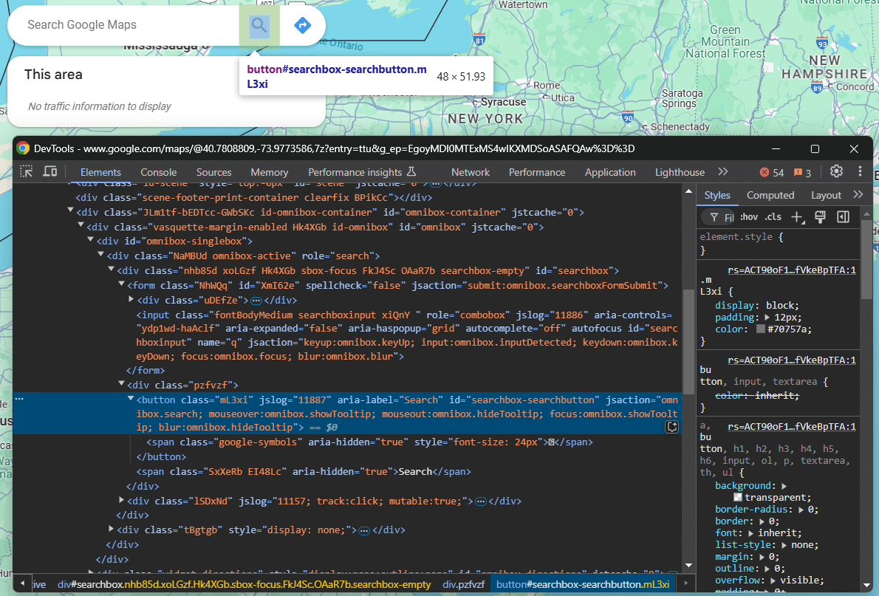Select the Layout sidebar tab
Screen dimensions: 879x596
tap(826, 195)
